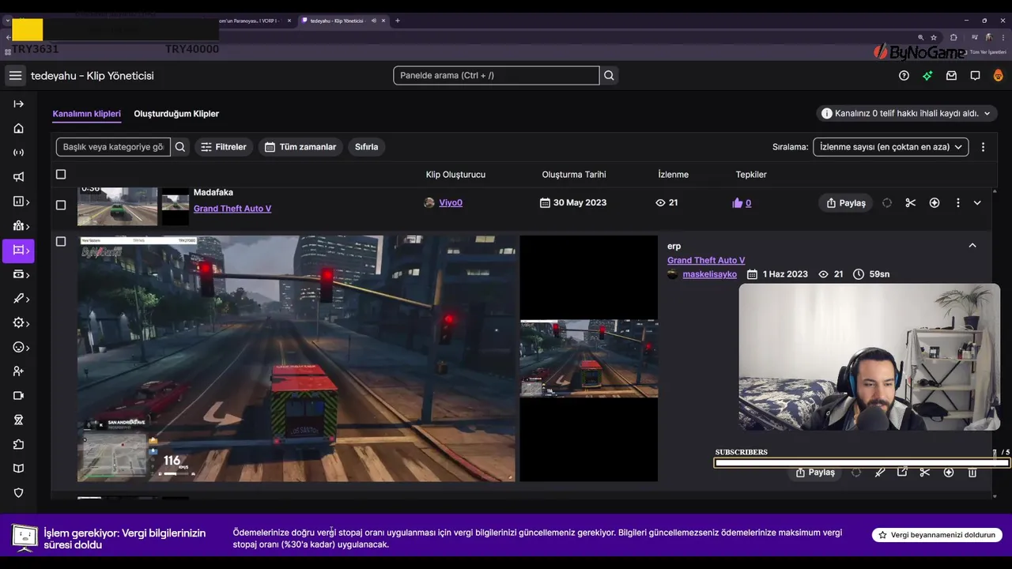This screenshot has height=569, width=1012.
Task: Open the add-user sidebar icon
Action: coord(18,371)
